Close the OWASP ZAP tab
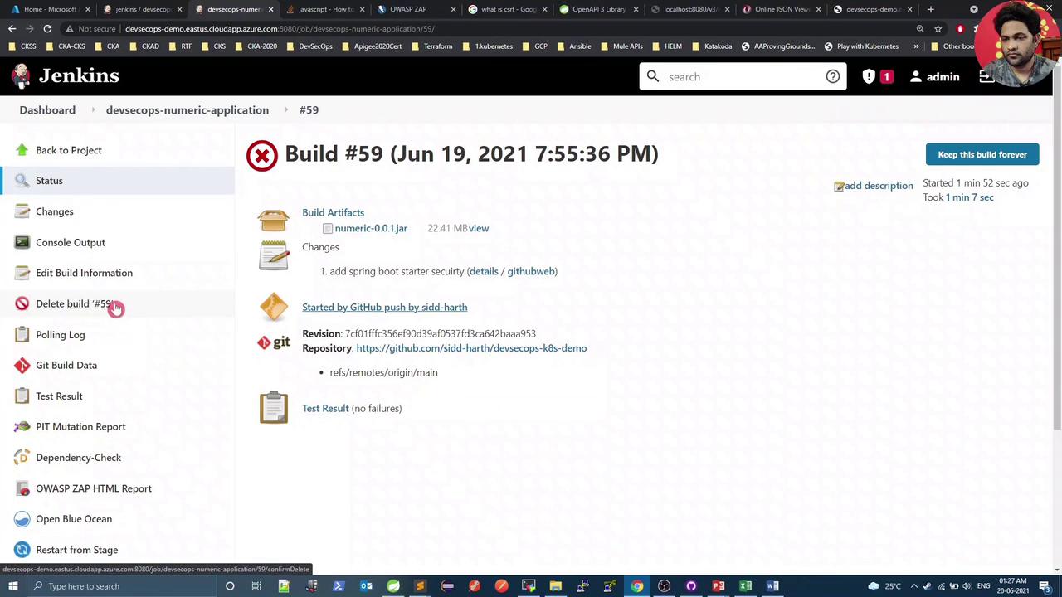The height and width of the screenshot is (597, 1062). (x=453, y=9)
